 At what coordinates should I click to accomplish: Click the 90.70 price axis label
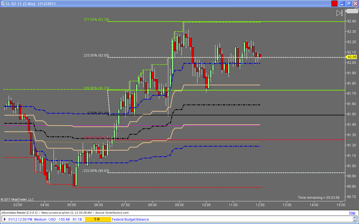[352, 197]
